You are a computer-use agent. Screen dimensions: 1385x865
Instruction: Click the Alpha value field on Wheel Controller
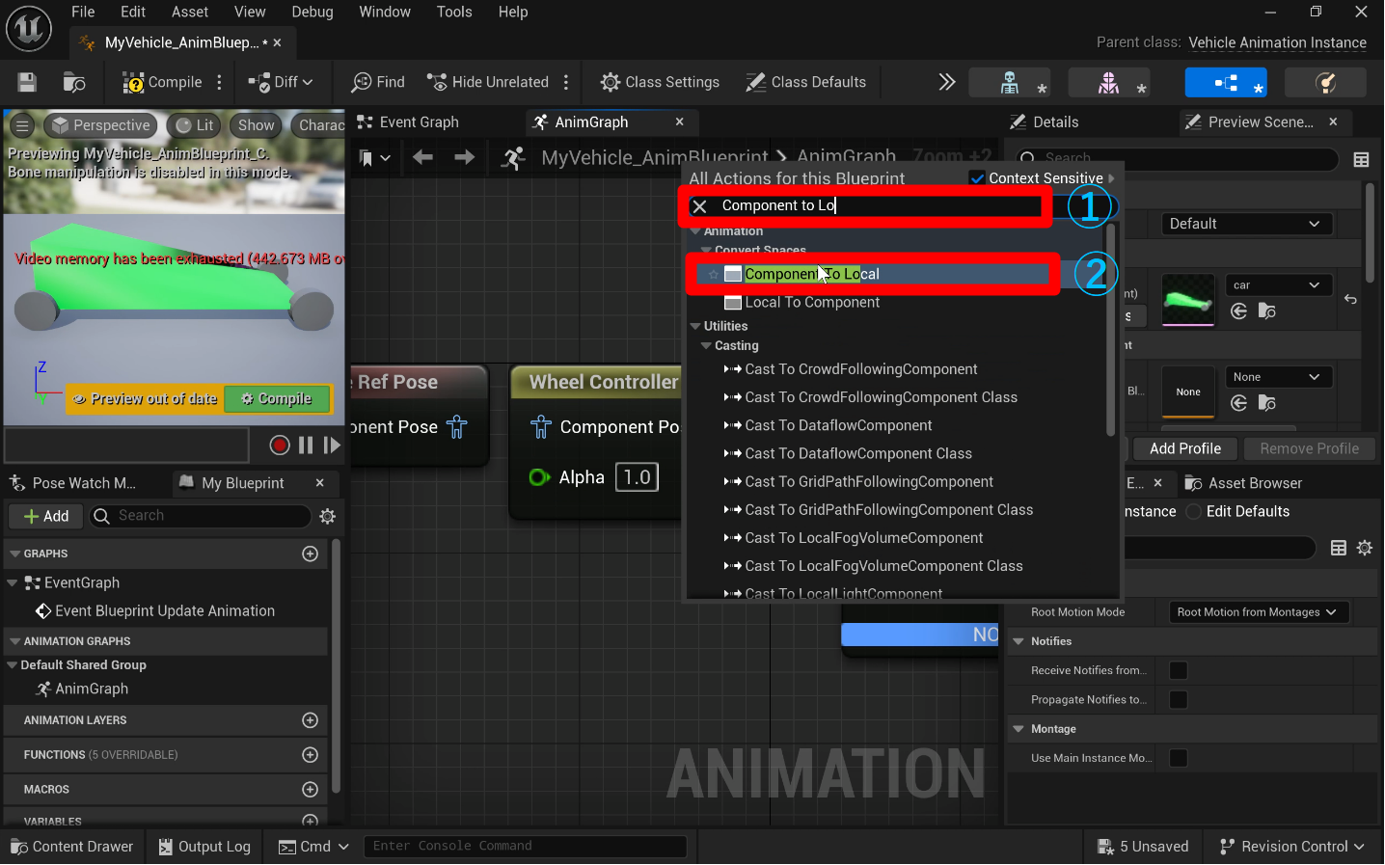click(x=638, y=477)
